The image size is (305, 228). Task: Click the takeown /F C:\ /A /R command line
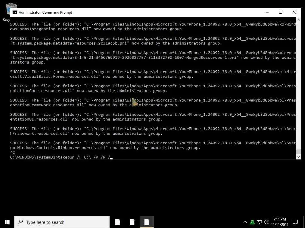coord(61,157)
